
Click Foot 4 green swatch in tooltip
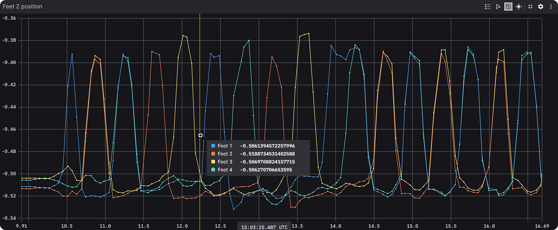point(213,170)
